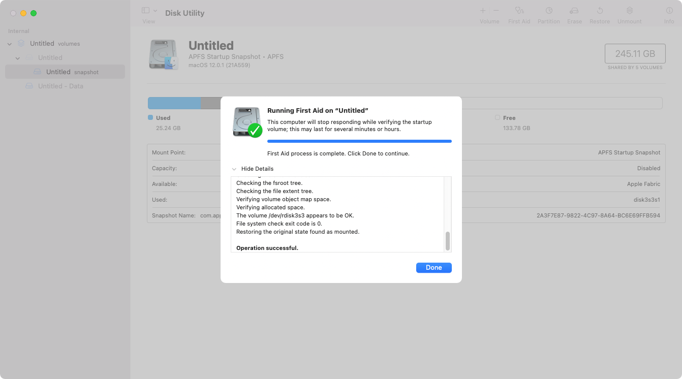
Task: Click the Partition toolbar icon
Action: (549, 11)
